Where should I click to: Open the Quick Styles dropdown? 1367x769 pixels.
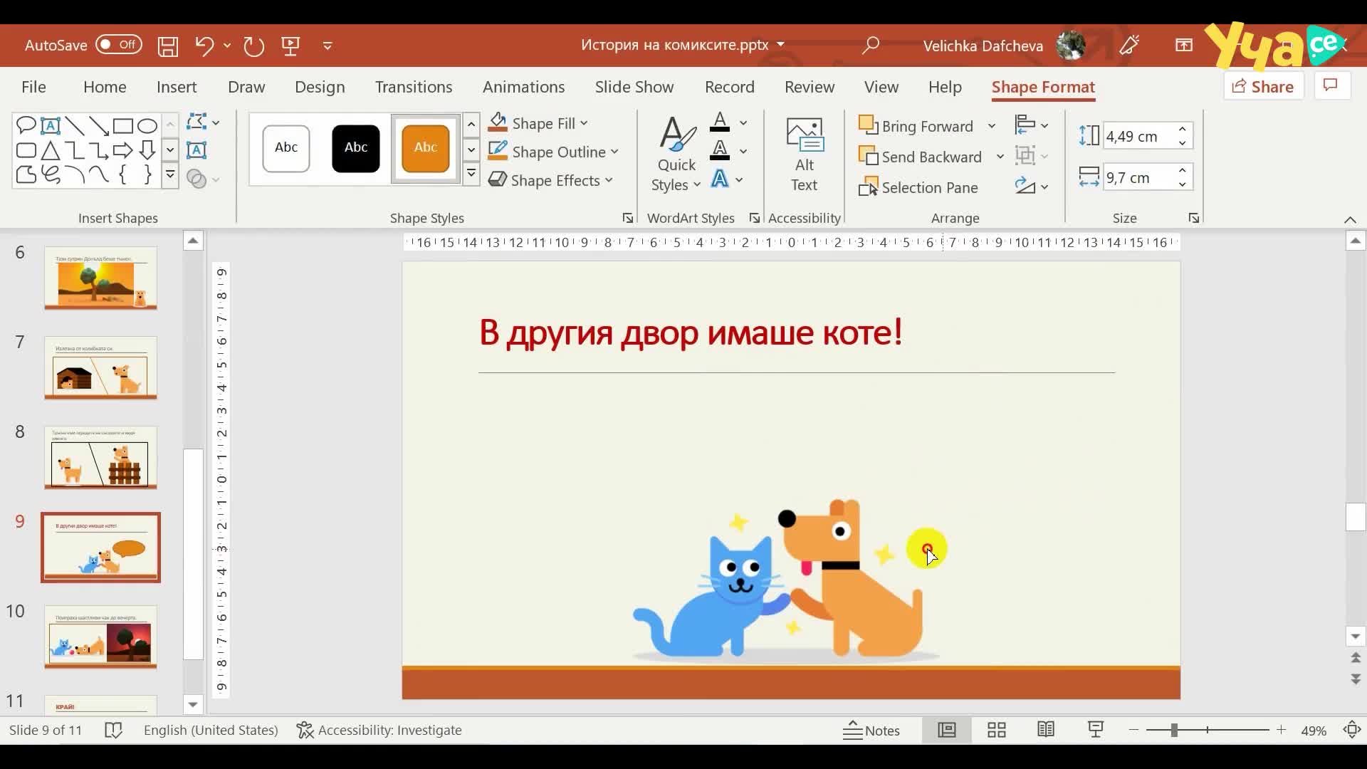point(676,155)
